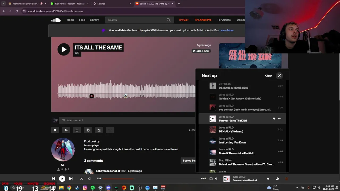Share the track using the share icon

coord(77,130)
